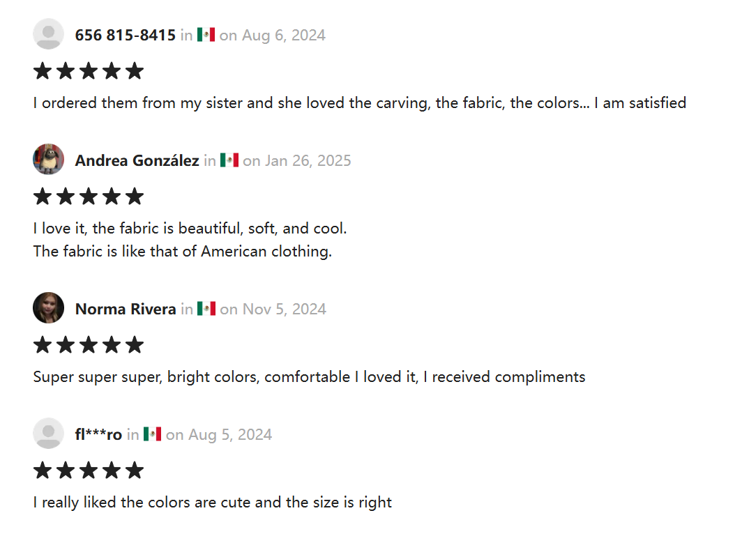The width and height of the screenshot is (742, 543).
Task: Click the date Aug 6, 2024
Action: [283, 36]
